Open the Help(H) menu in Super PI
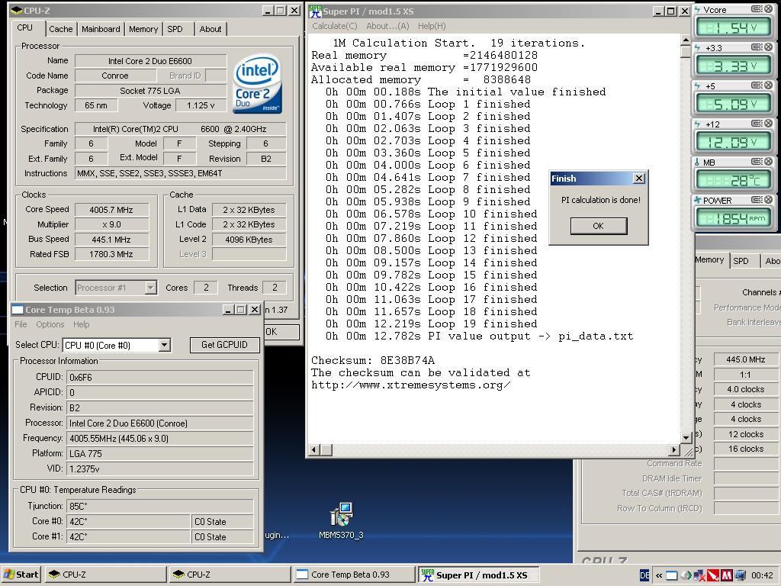 point(432,26)
